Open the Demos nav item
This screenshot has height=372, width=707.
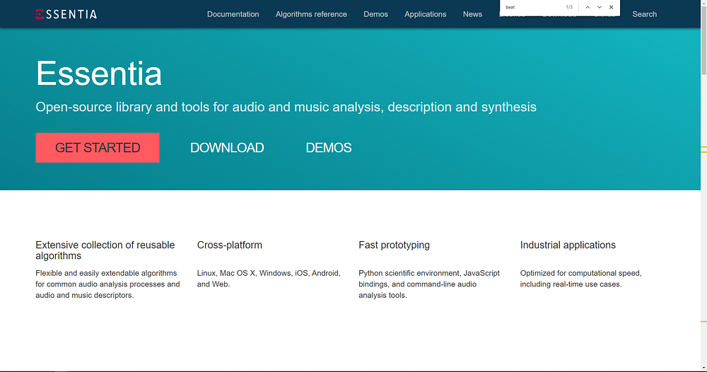(x=375, y=14)
